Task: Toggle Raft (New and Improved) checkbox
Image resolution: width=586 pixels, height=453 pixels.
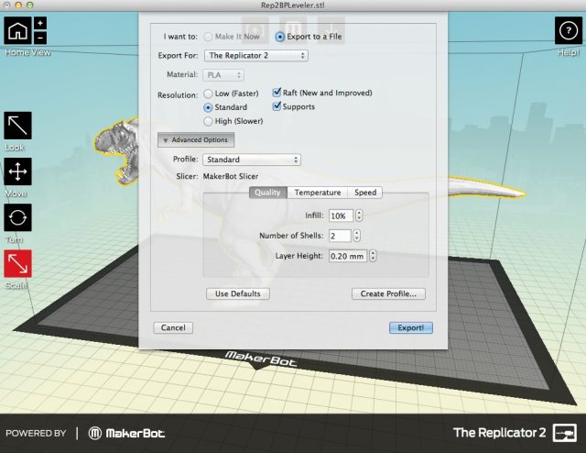Action: tap(277, 93)
